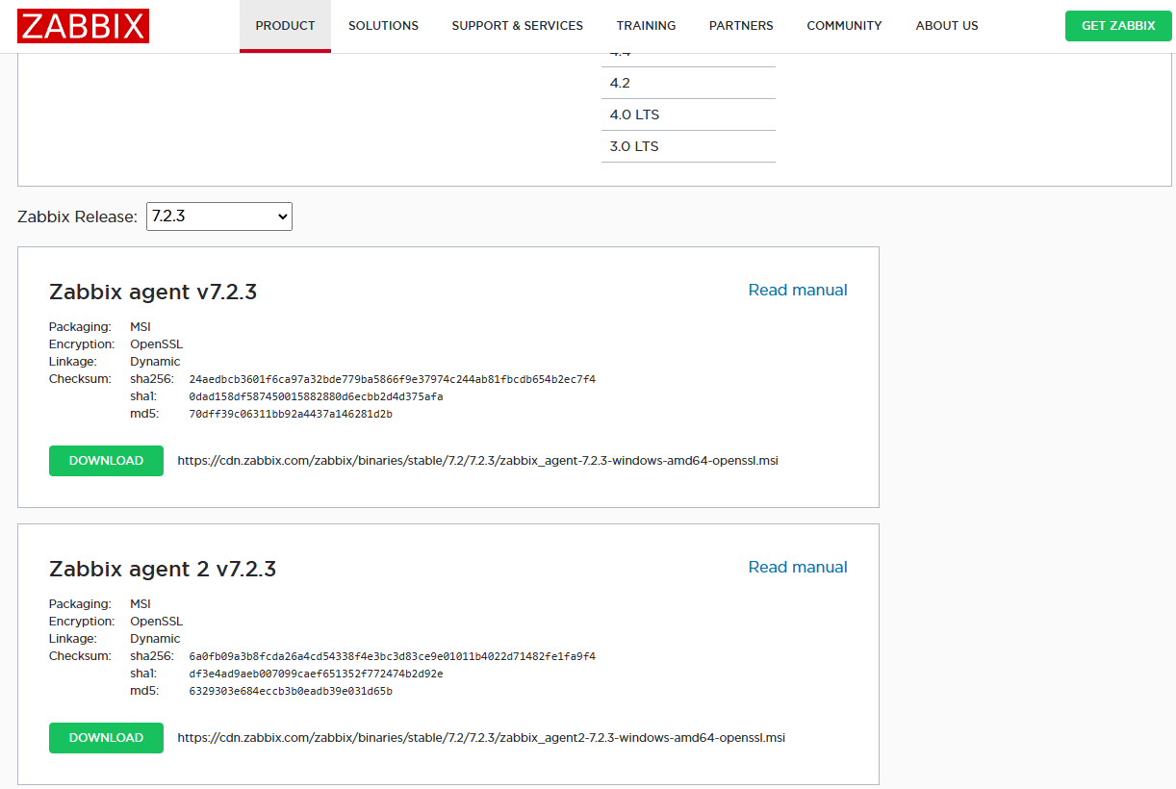Click DOWNLOAD for Zabbix agent v7.2.3
Viewport: 1176px width, 789px height.
click(x=106, y=461)
